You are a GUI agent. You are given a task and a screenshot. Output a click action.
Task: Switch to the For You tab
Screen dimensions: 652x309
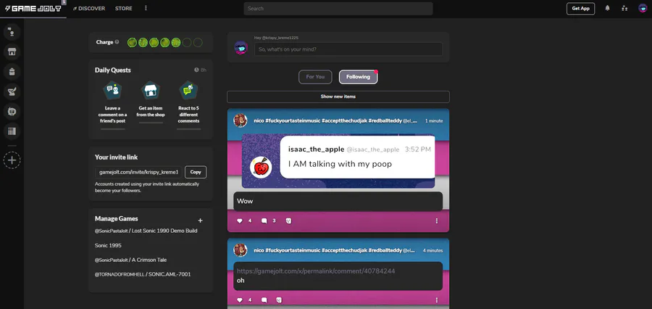click(315, 77)
